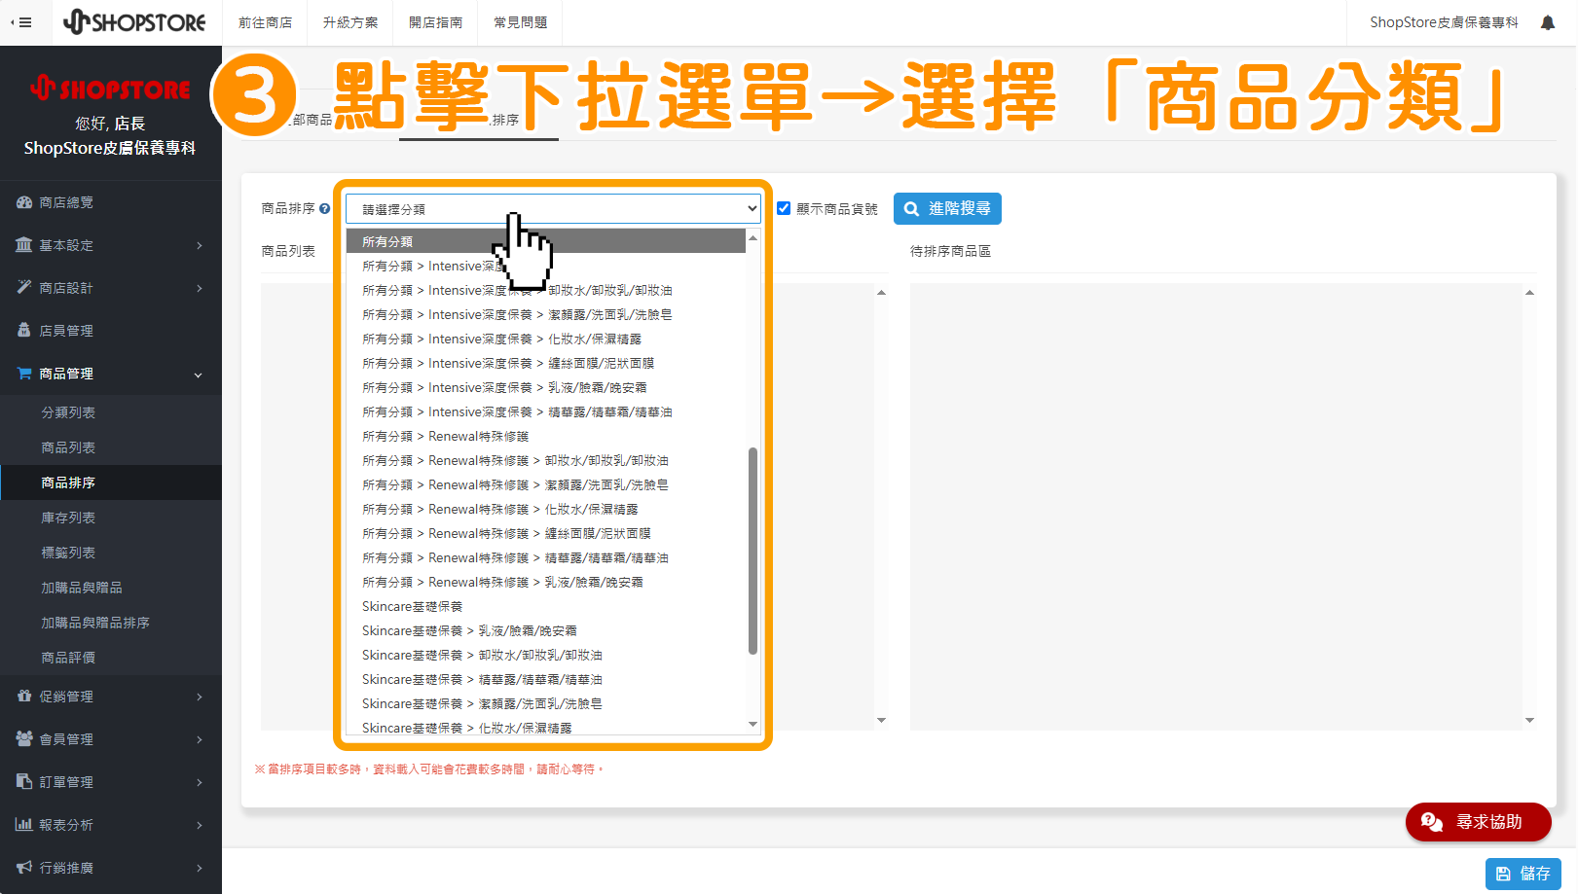Screen dimensions: 1578x894
Task: Click the 商店總覽 dashboard icon
Action: click(x=24, y=202)
